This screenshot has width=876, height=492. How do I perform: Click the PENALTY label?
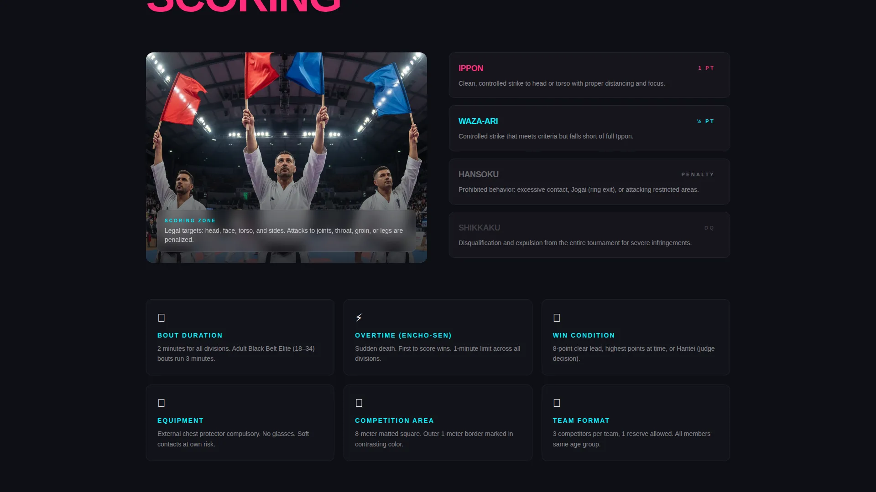click(x=698, y=174)
